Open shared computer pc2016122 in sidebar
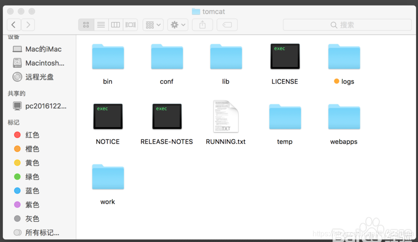Viewport: 418px width, 242px height. [x=39, y=106]
